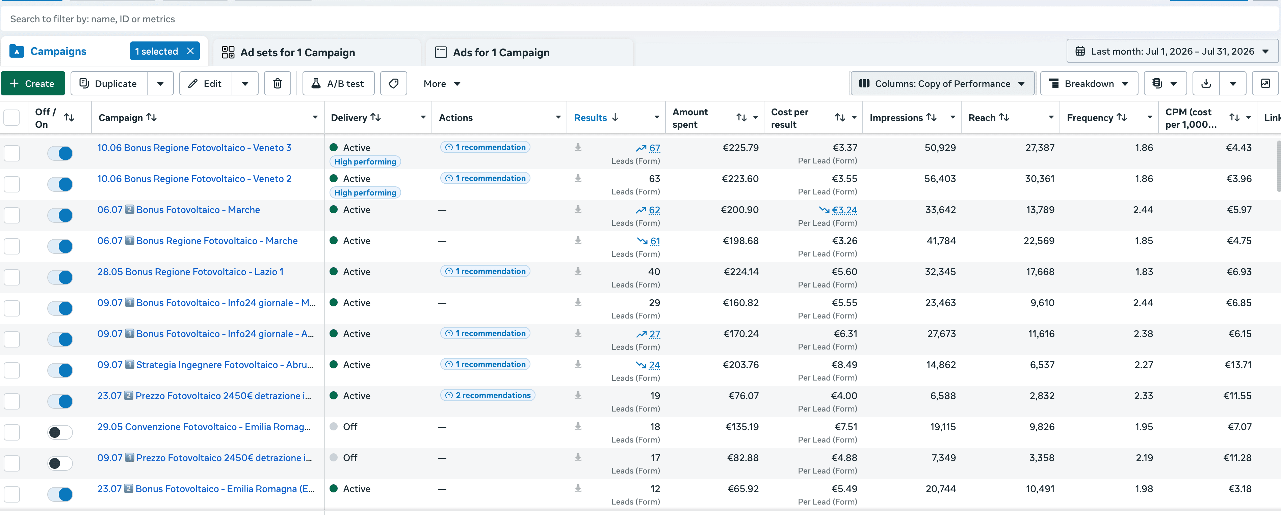Image resolution: width=1281 pixels, height=515 pixels.
Task: Click download icon for Veneto 3 results
Action: pos(578,148)
